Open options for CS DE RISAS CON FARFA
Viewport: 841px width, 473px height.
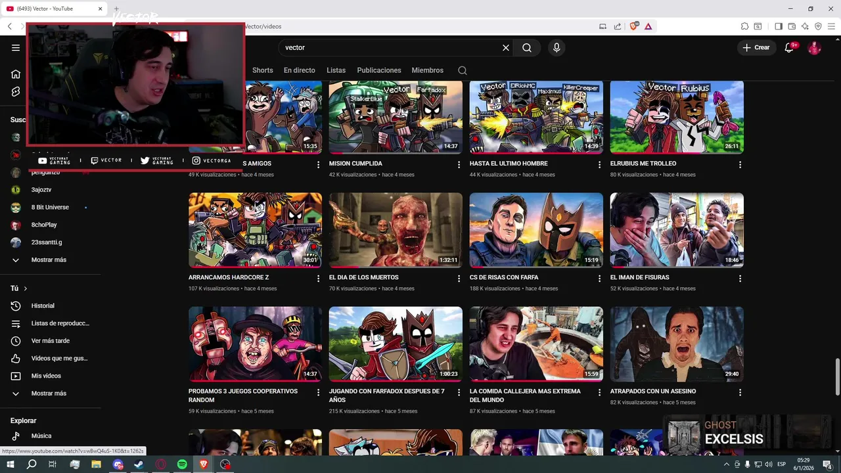coord(600,279)
